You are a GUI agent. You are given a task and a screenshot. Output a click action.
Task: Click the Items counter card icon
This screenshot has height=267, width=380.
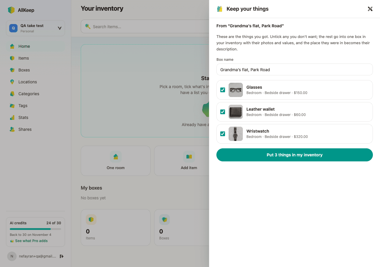[91, 220]
